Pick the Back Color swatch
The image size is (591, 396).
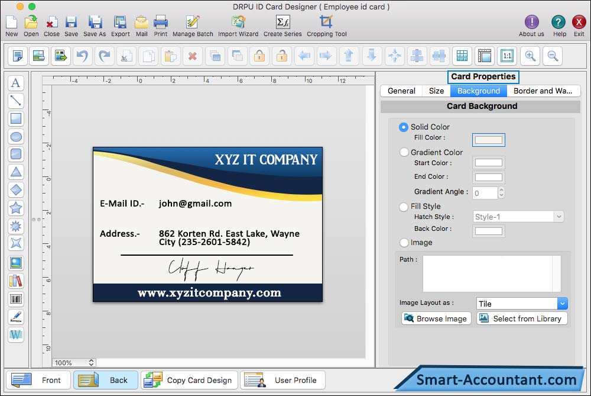489,231
